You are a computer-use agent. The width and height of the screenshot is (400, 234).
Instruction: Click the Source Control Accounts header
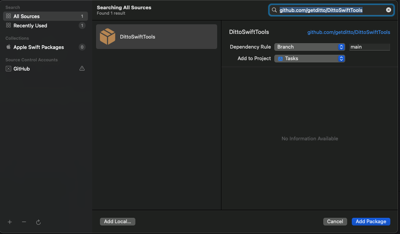[x=32, y=60]
